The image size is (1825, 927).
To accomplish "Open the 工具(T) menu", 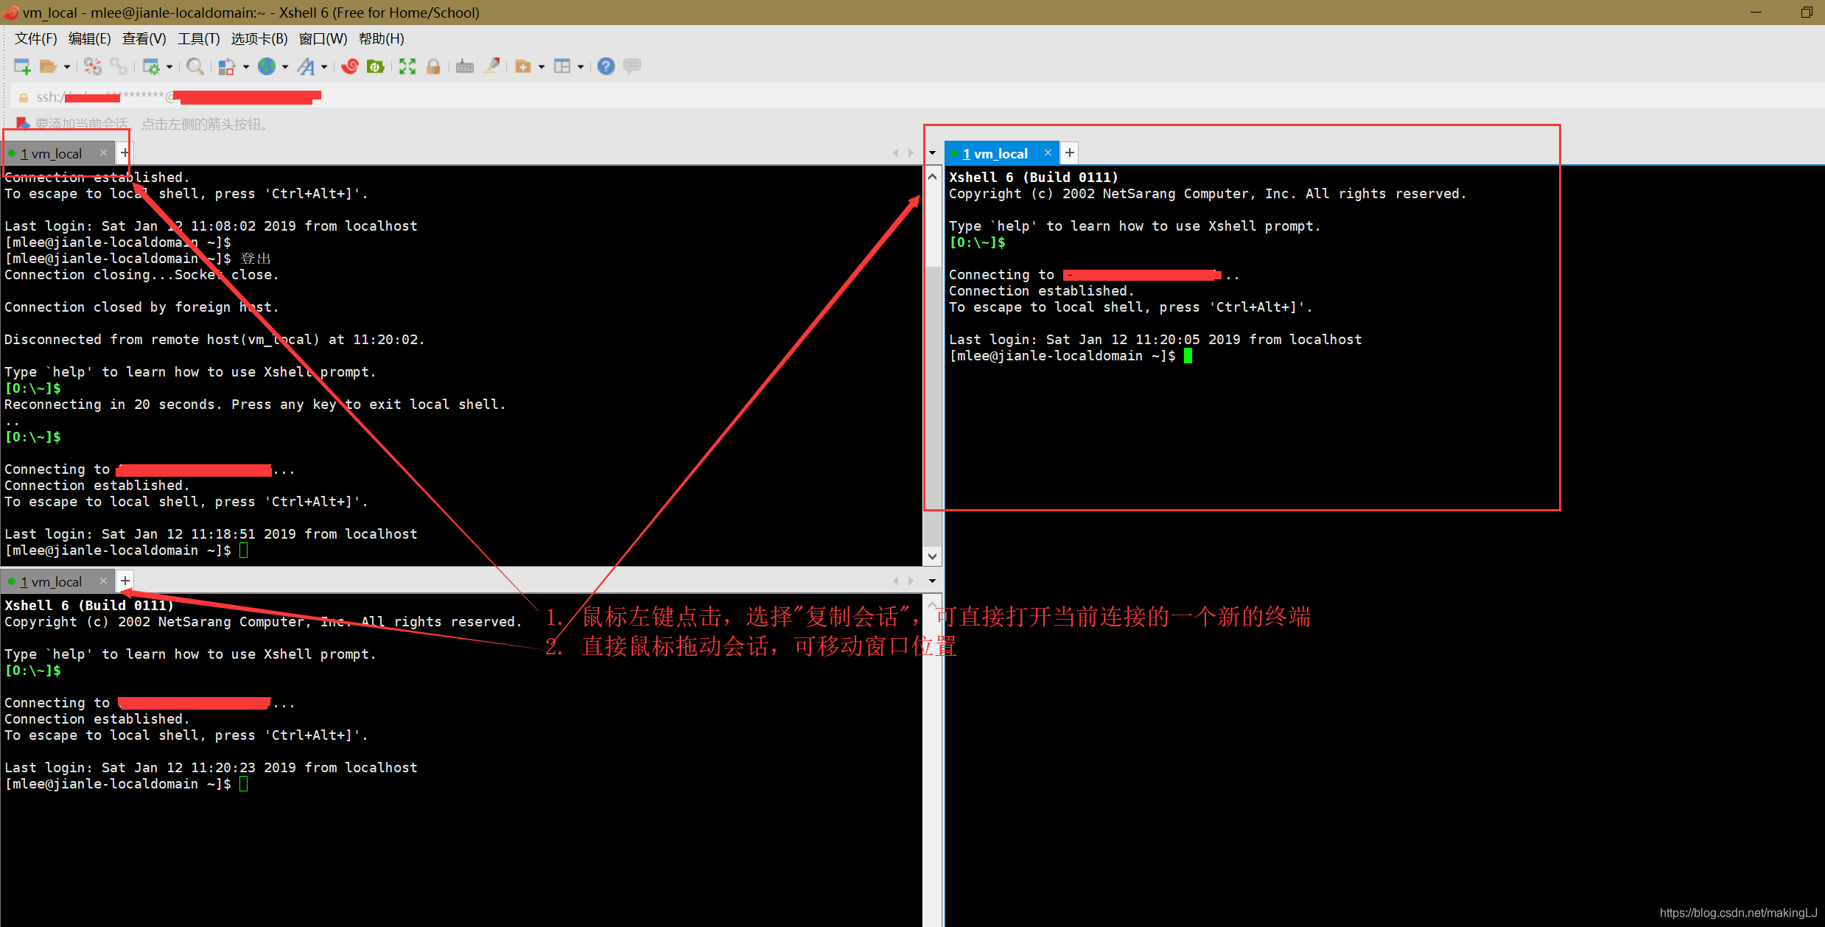I will (x=198, y=39).
